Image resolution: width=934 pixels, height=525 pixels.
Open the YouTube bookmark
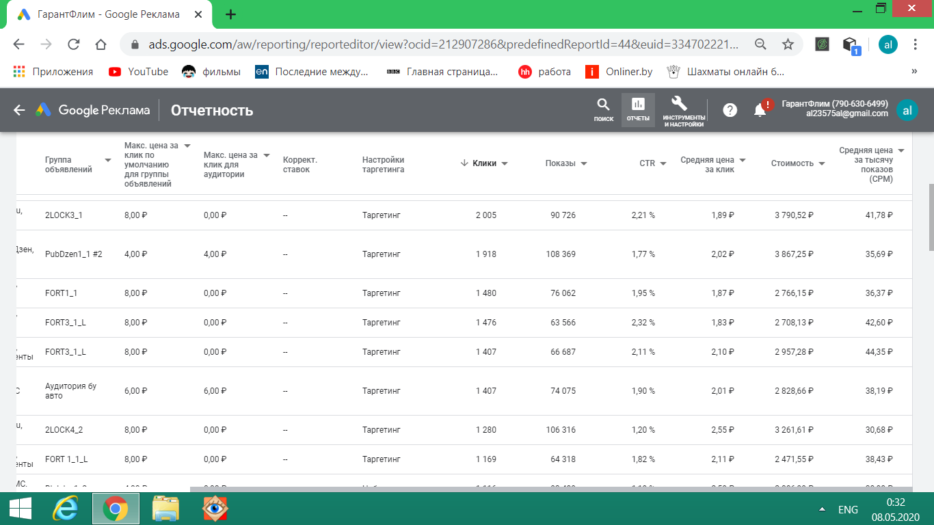point(139,72)
